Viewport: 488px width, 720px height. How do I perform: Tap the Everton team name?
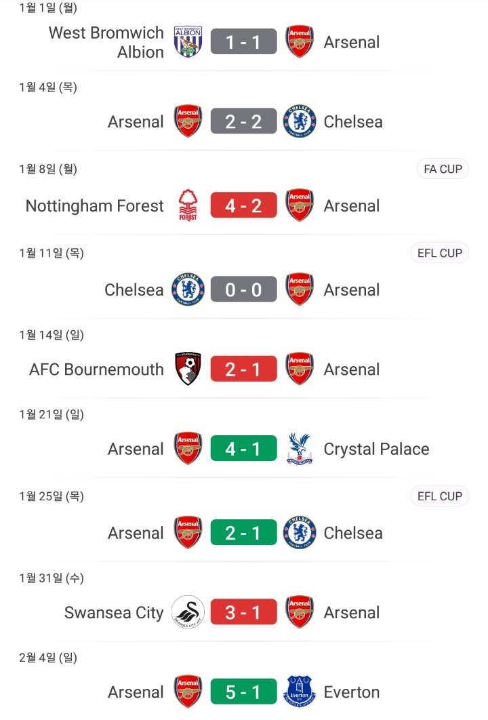pos(352,692)
